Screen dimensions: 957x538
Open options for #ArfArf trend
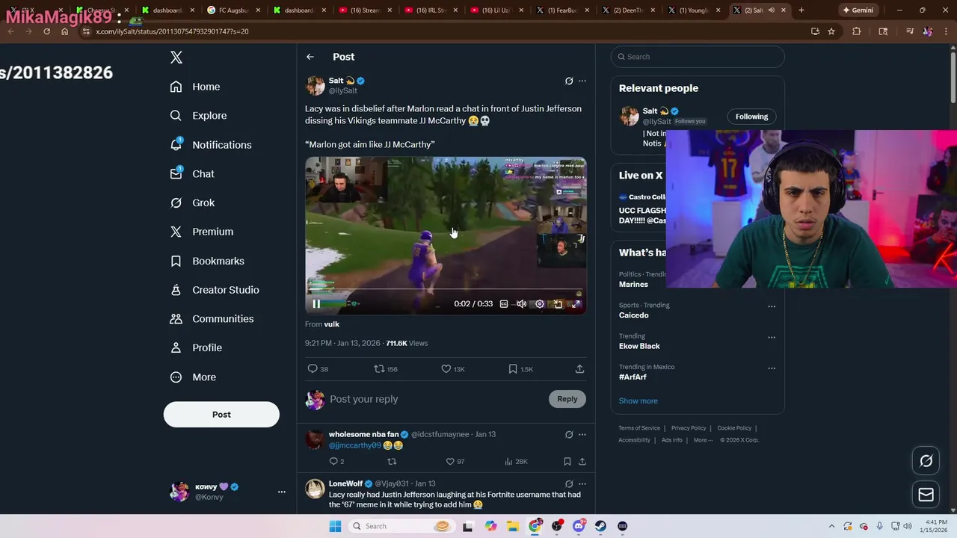pos(772,368)
